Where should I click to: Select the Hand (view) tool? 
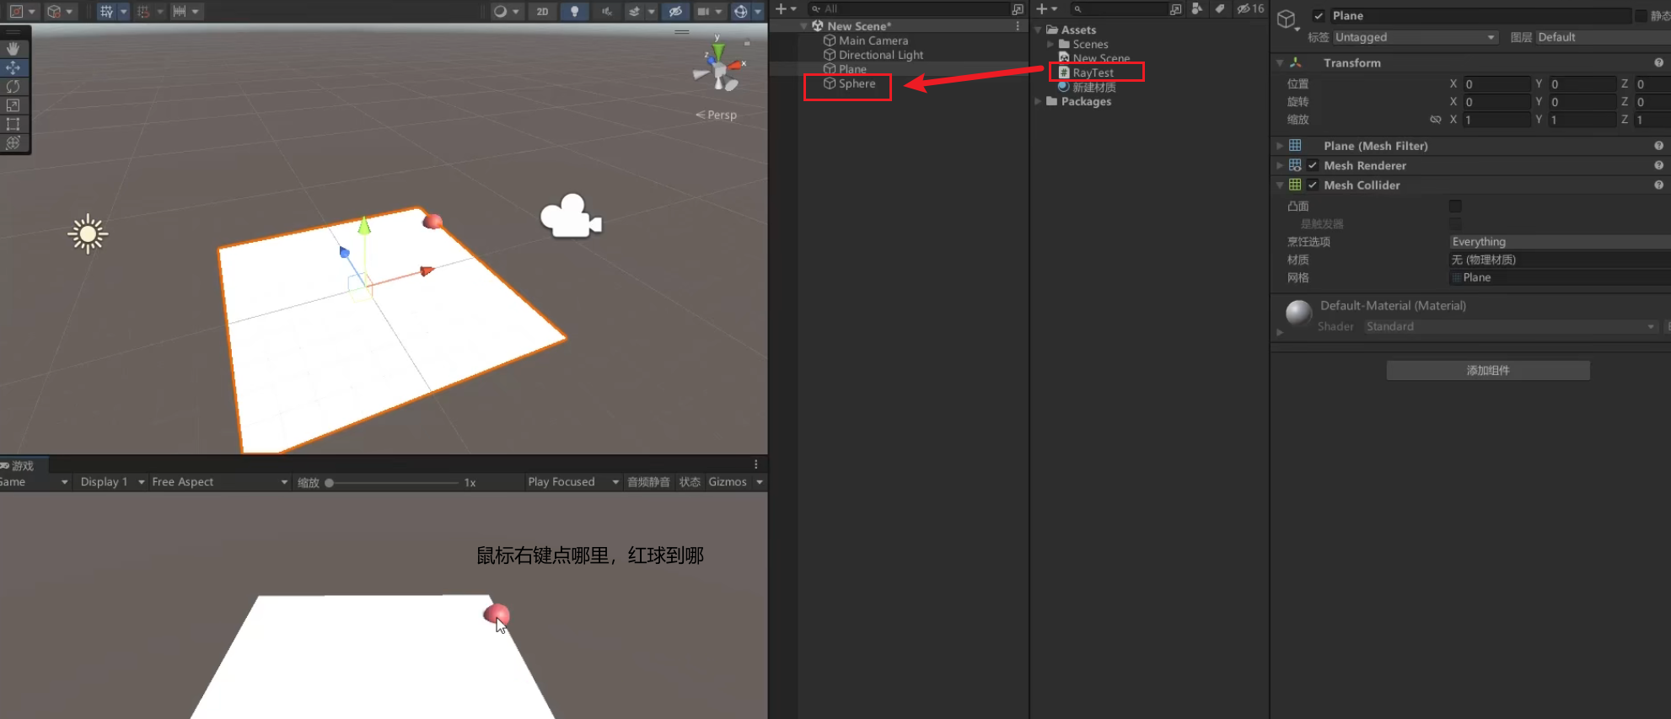point(13,49)
